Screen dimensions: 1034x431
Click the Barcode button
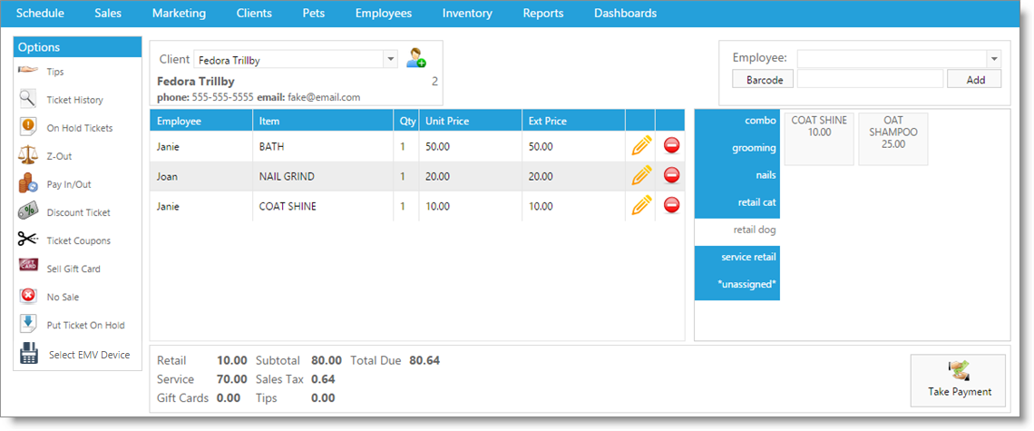(x=765, y=79)
